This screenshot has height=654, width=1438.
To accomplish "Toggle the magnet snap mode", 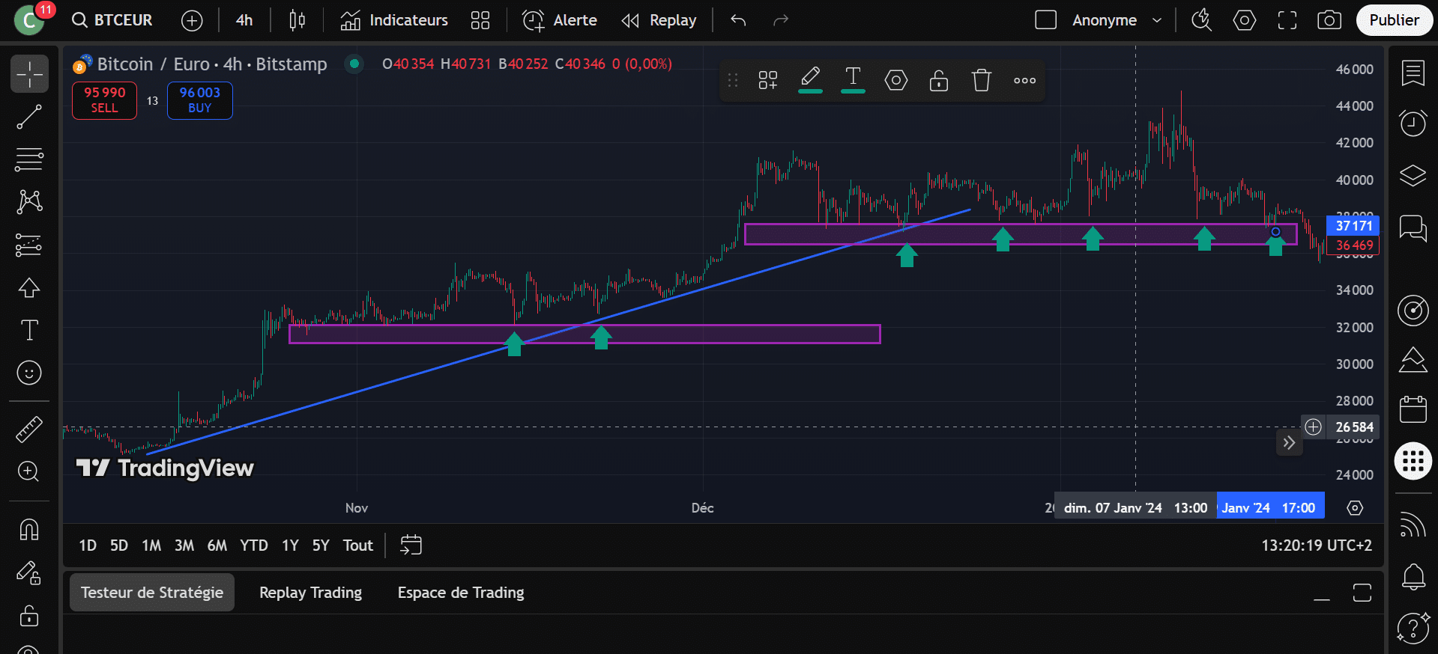I will [x=29, y=530].
